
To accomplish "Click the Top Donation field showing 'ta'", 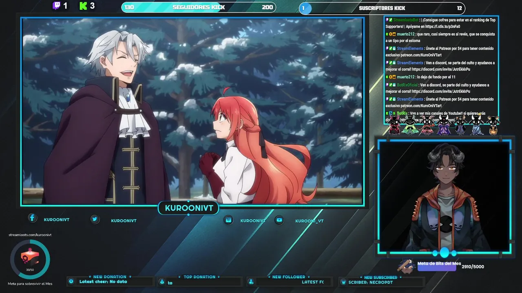I will click(x=199, y=282).
